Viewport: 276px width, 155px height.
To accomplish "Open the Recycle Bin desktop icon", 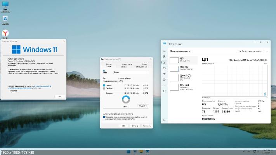I will 5,19.
